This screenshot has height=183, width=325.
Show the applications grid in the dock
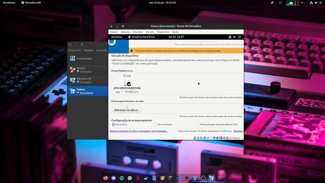[219, 178]
